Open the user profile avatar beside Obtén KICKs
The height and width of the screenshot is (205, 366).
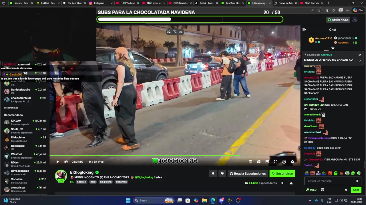(x=355, y=20)
